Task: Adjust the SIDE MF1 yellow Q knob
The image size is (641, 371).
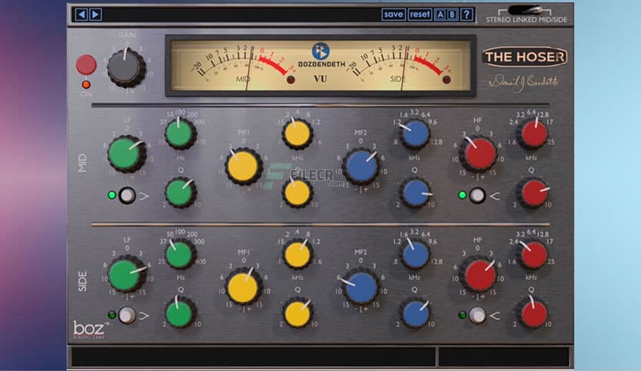Action: pos(297,313)
